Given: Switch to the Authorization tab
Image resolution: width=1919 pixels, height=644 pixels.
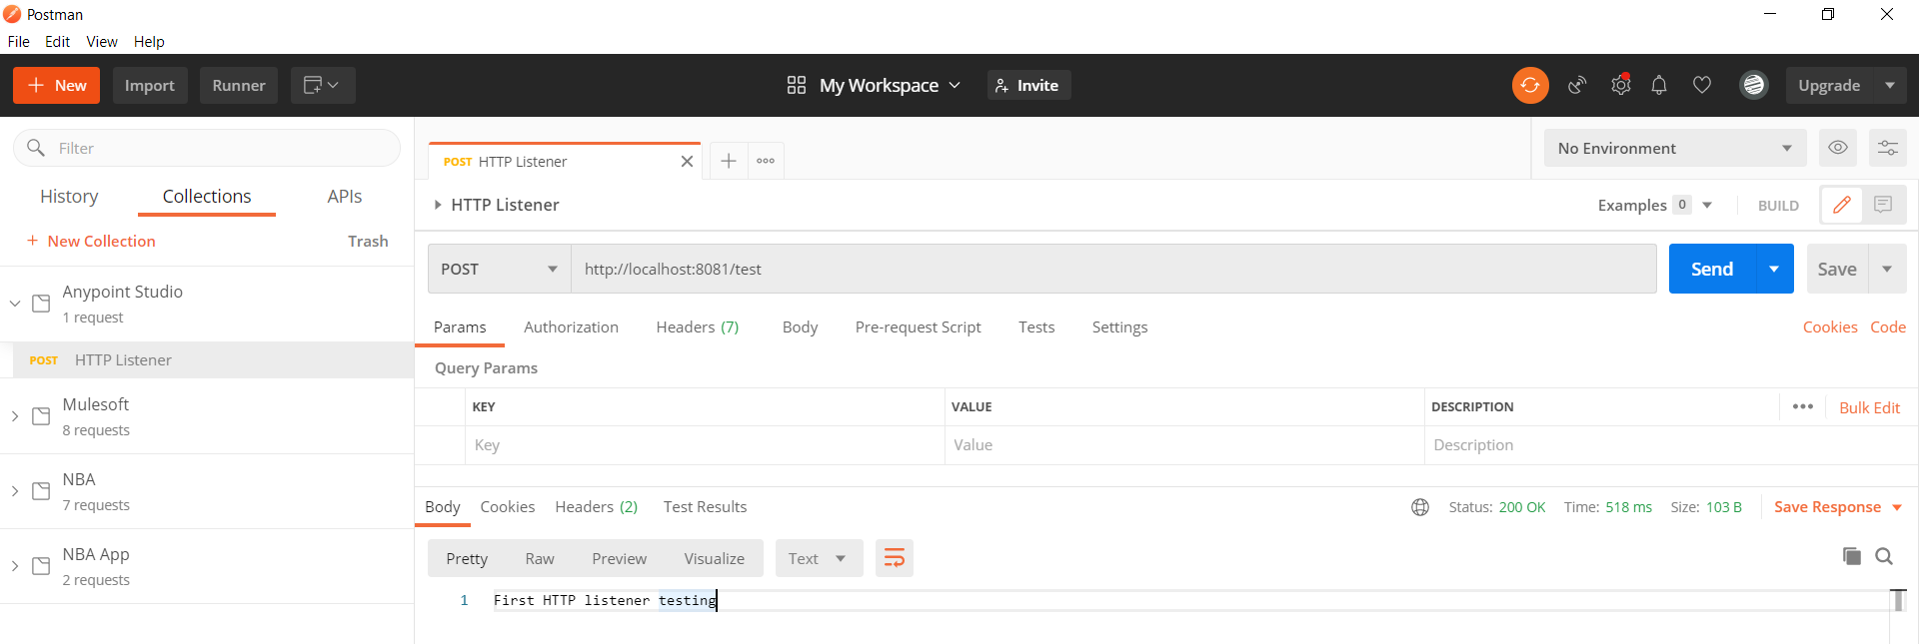Looking at the screenshot, I should 571,326.
